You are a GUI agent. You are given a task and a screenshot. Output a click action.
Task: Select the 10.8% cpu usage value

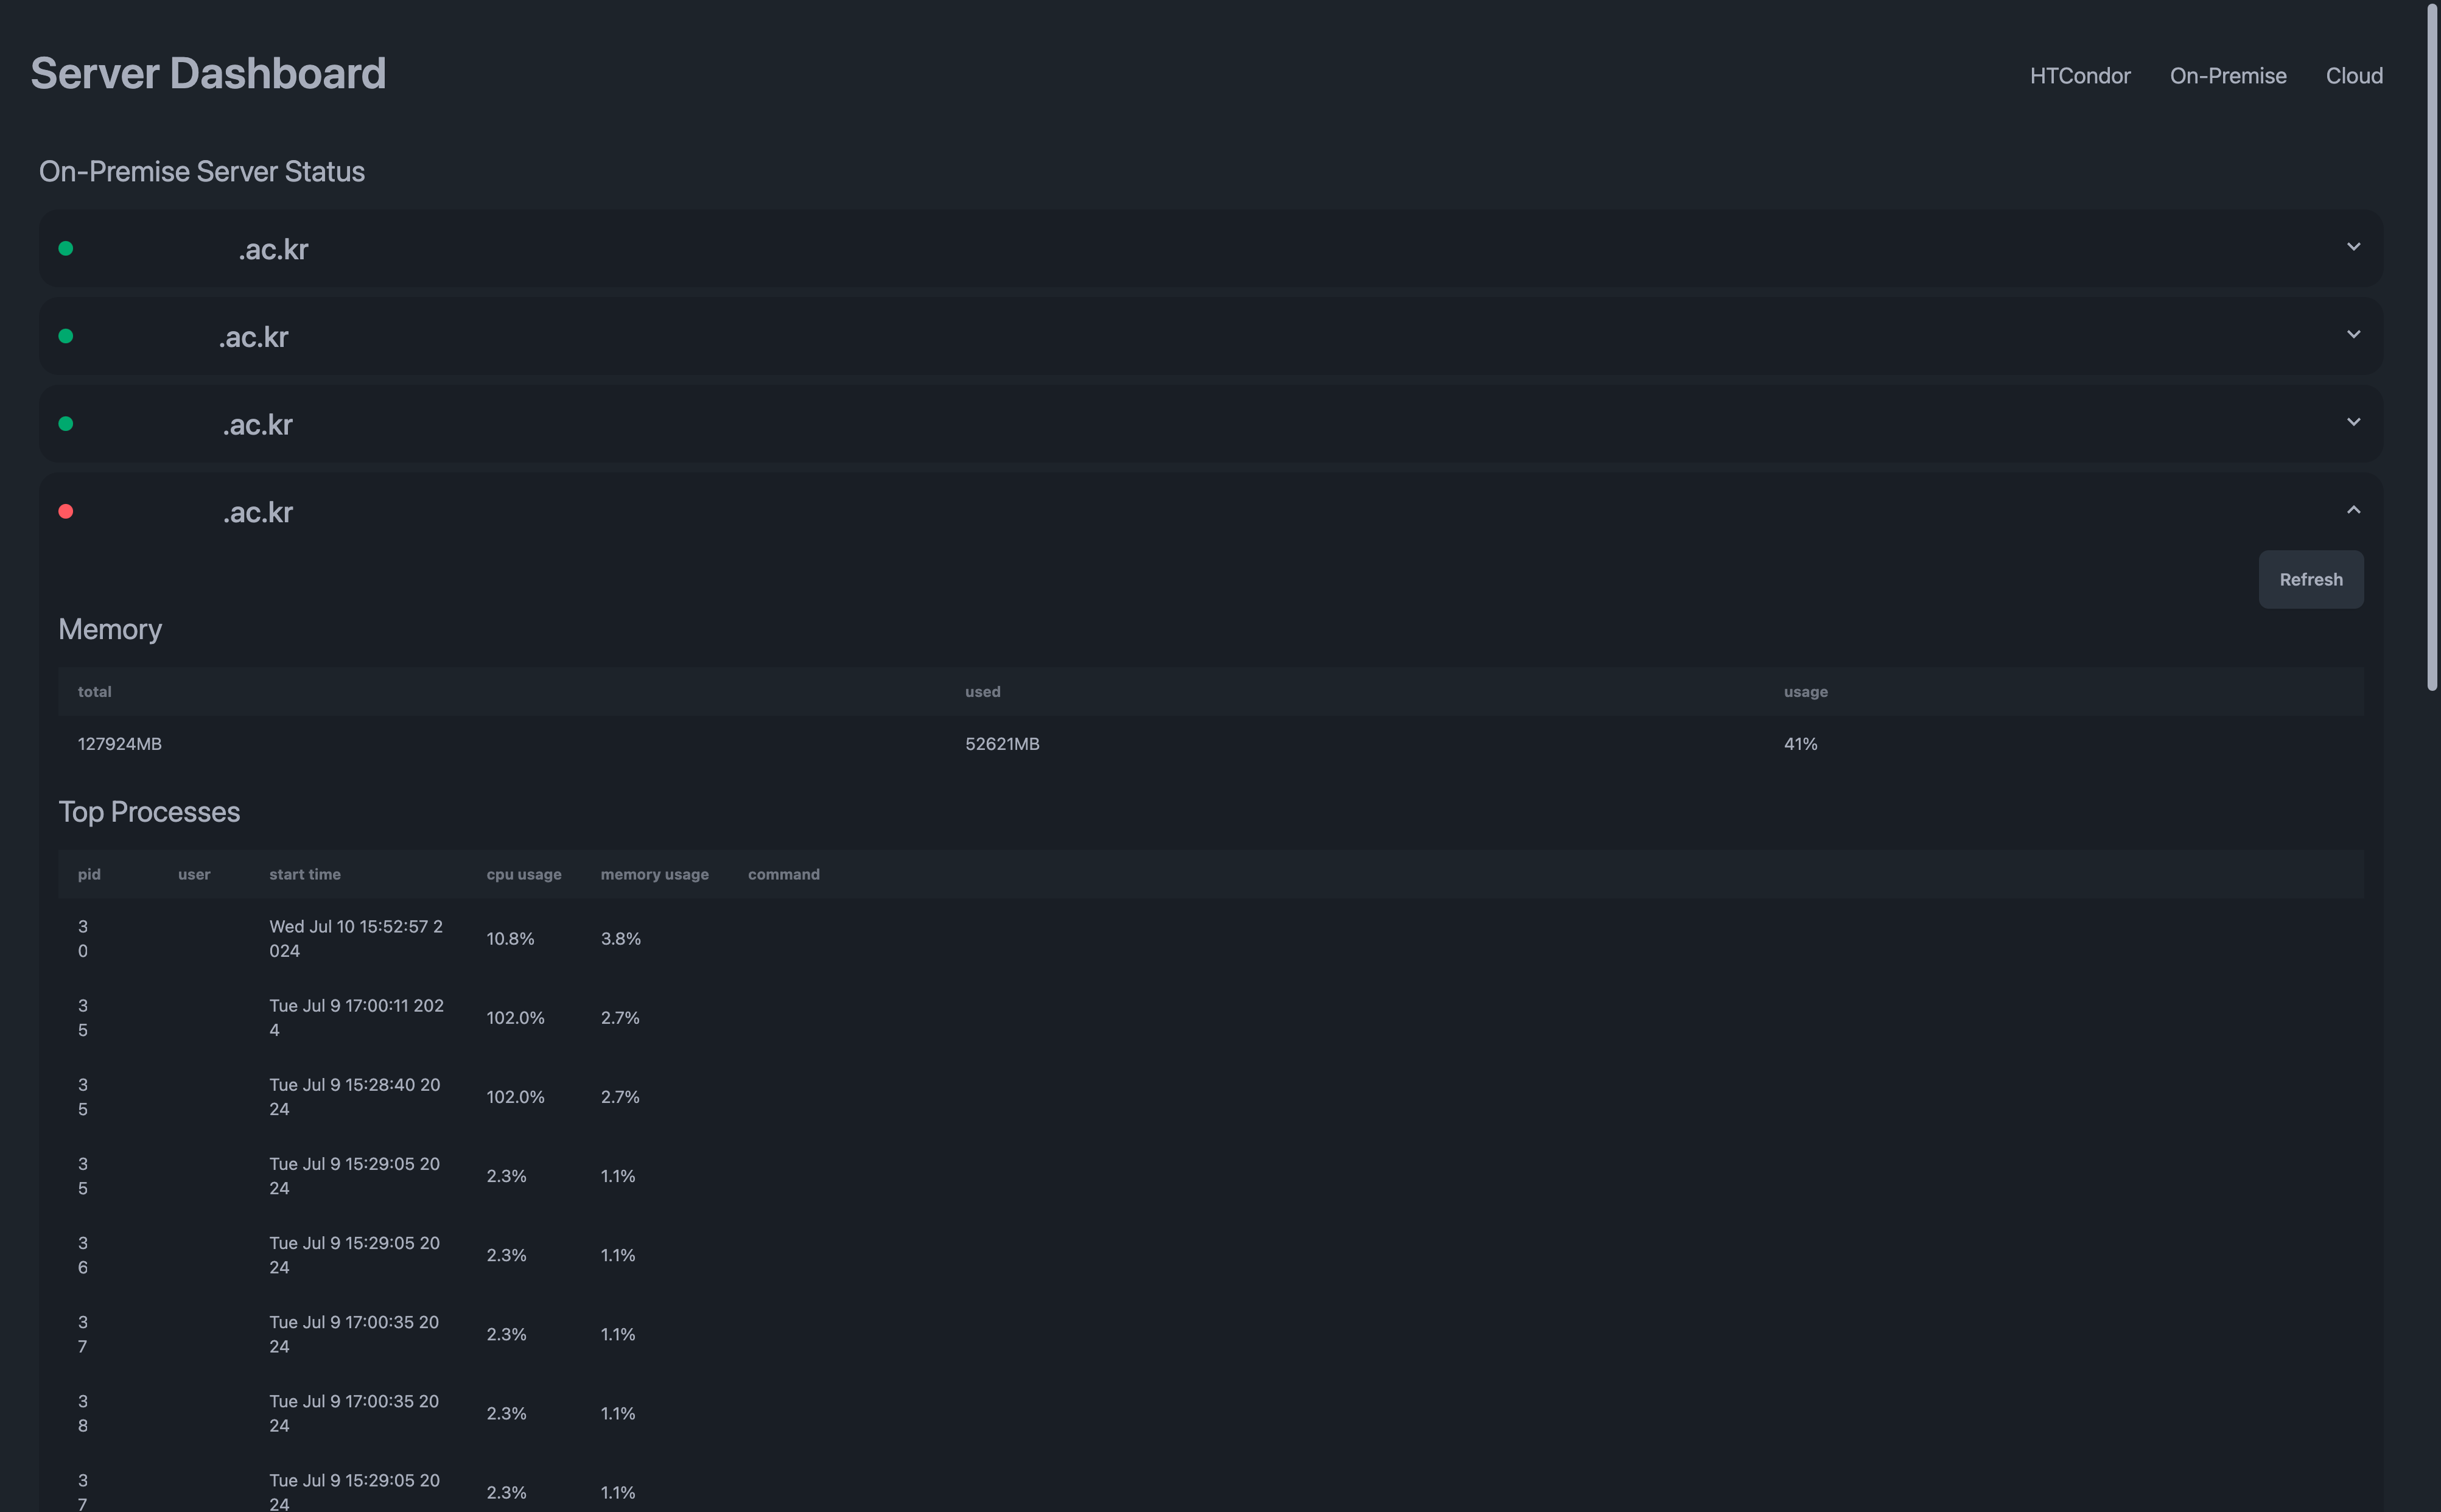(510, 939)
